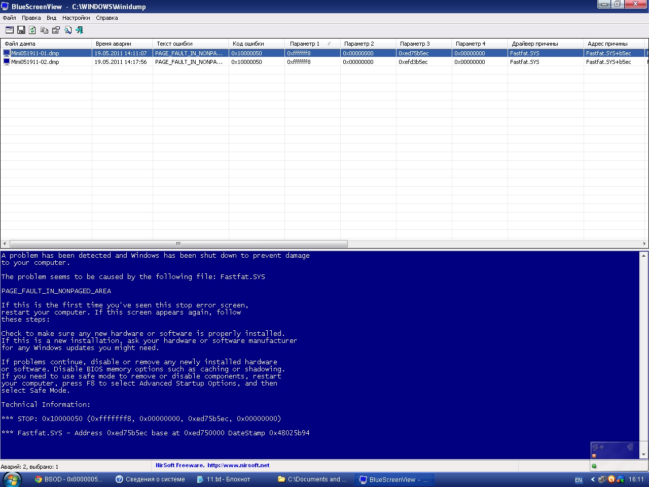Click the Exit door toolbar icon
The image size is (649, 487).
click(80, 30)
